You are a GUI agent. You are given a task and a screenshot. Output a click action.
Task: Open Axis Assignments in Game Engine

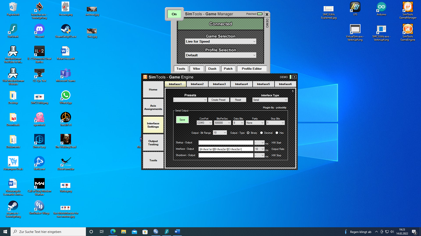click(153, 107)
